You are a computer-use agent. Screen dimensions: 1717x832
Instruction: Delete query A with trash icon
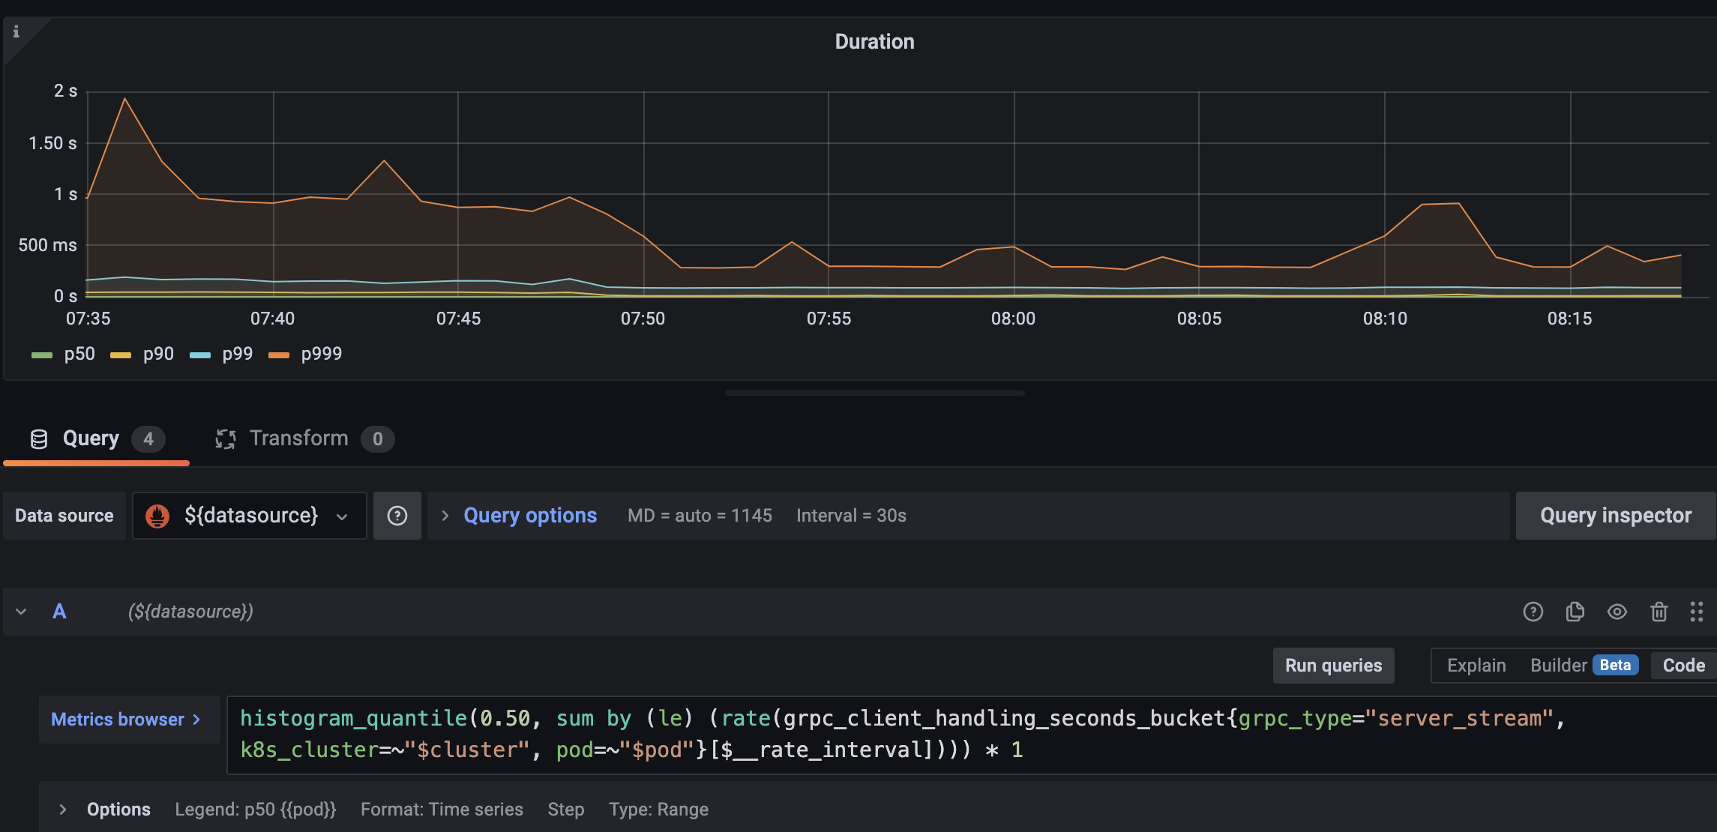click(1659, 612)
